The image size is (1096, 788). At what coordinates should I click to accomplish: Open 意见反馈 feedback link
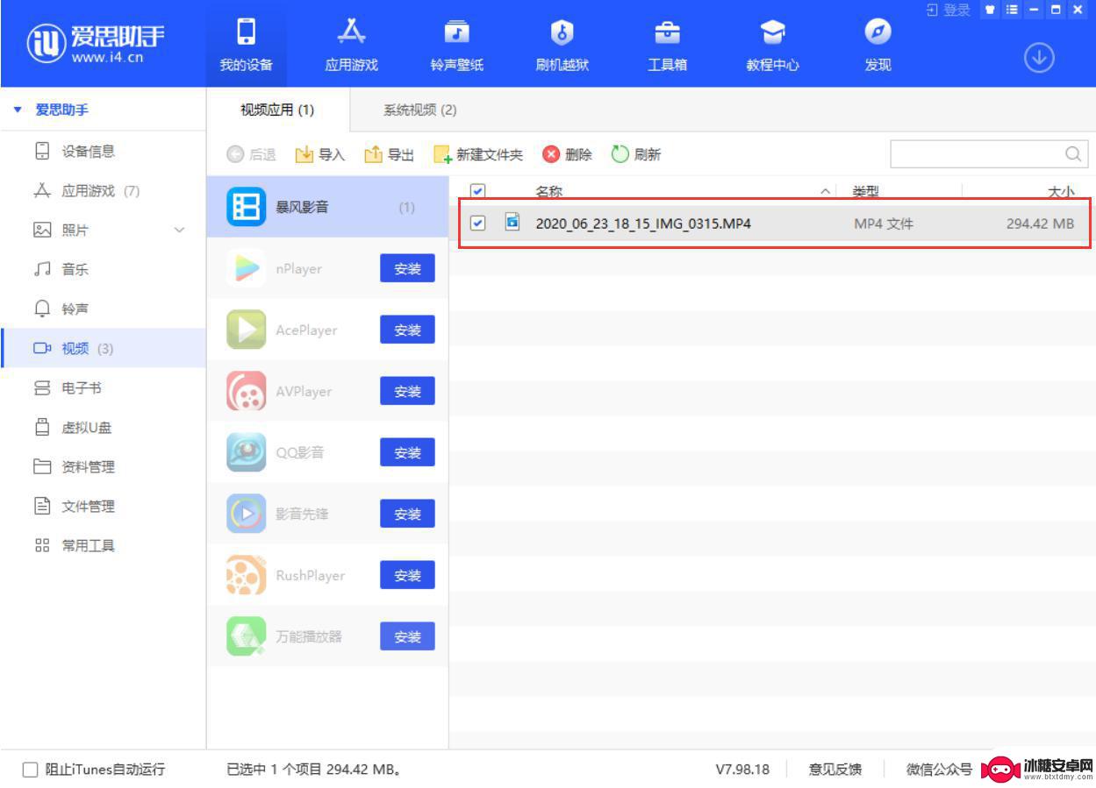coord(835,770)
